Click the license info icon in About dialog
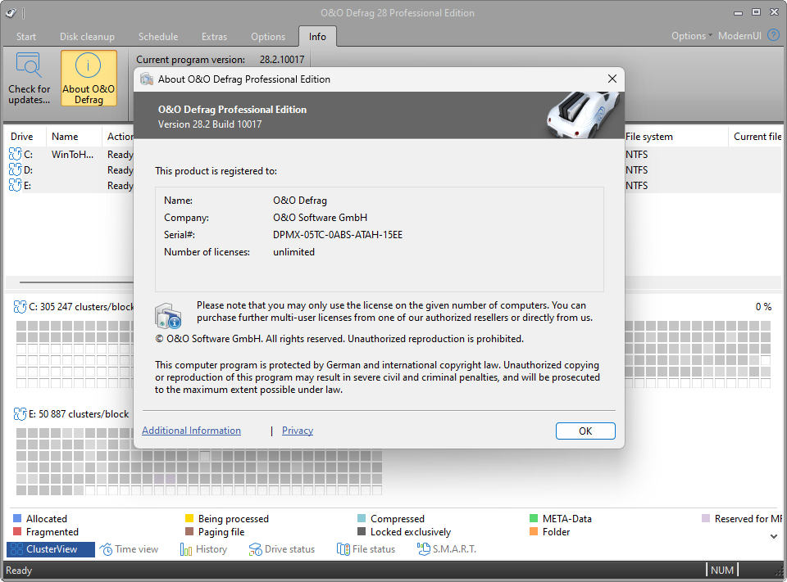 167,316
